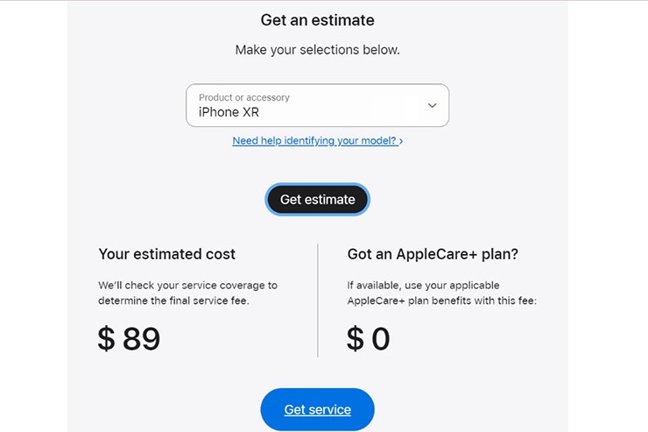
Task: Click the number 89 in estimated cost
Action: click(141, 338)
